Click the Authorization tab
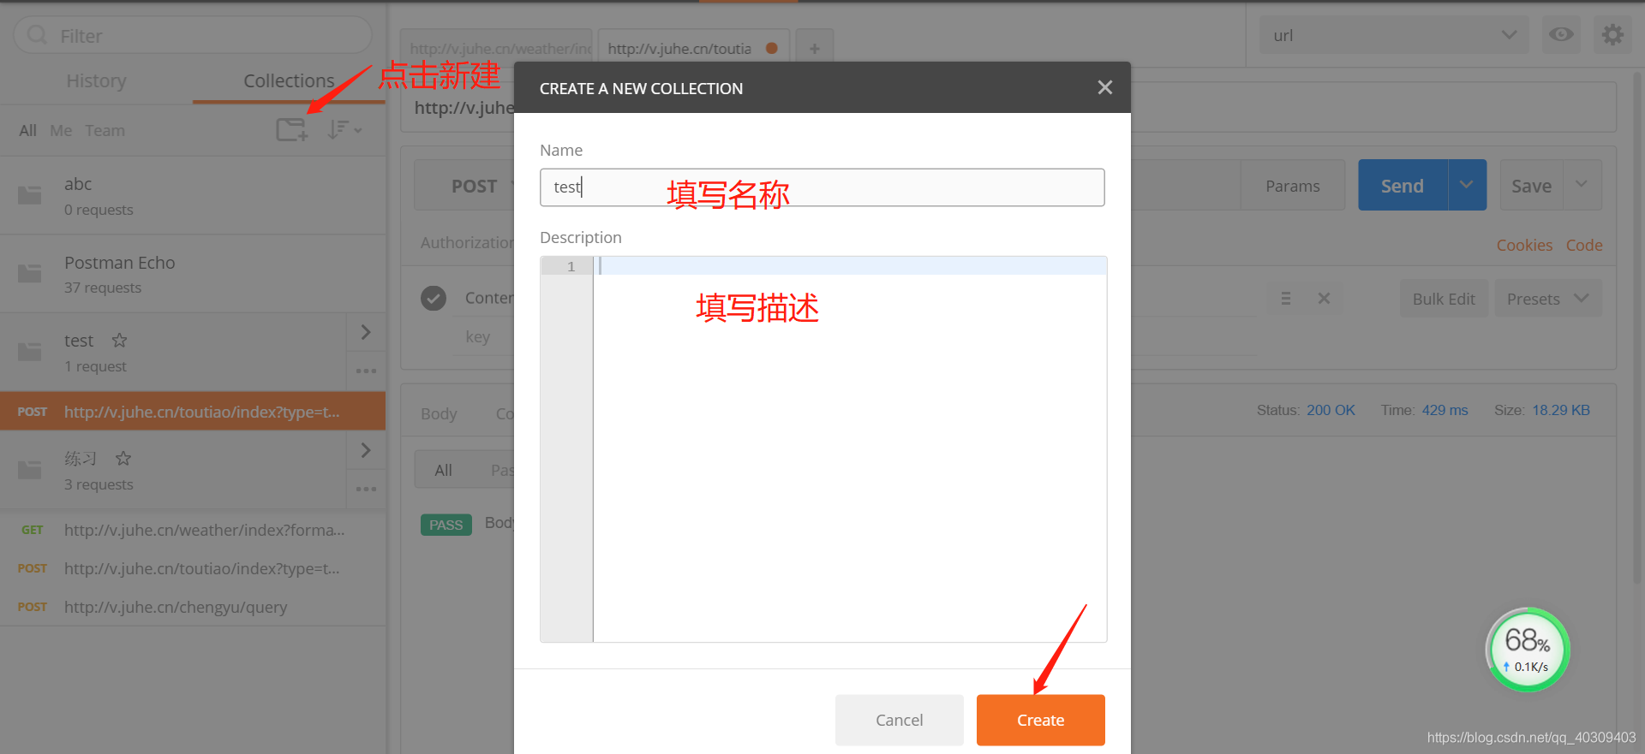 click(467, 243)
